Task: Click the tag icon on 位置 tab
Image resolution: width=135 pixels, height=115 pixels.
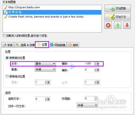Action: coord(39,44)
